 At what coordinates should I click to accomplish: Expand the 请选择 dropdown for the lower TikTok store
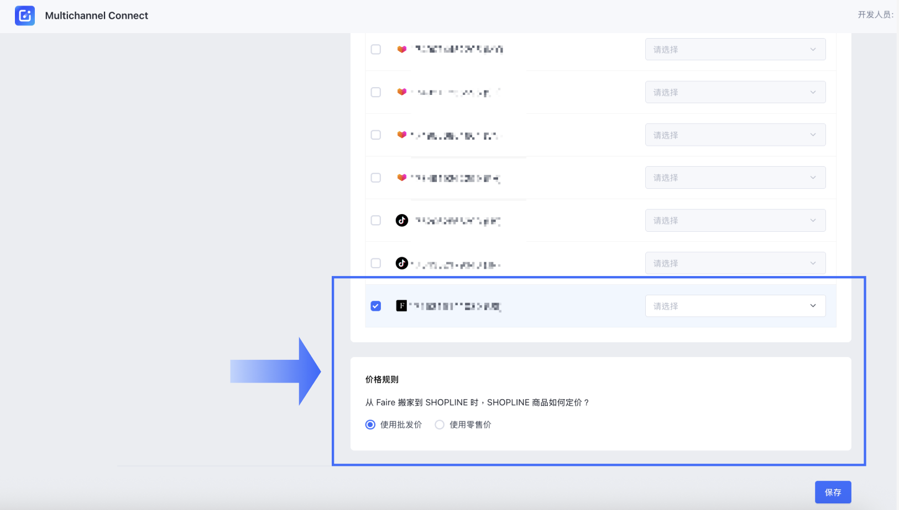[x=735, y=263]
